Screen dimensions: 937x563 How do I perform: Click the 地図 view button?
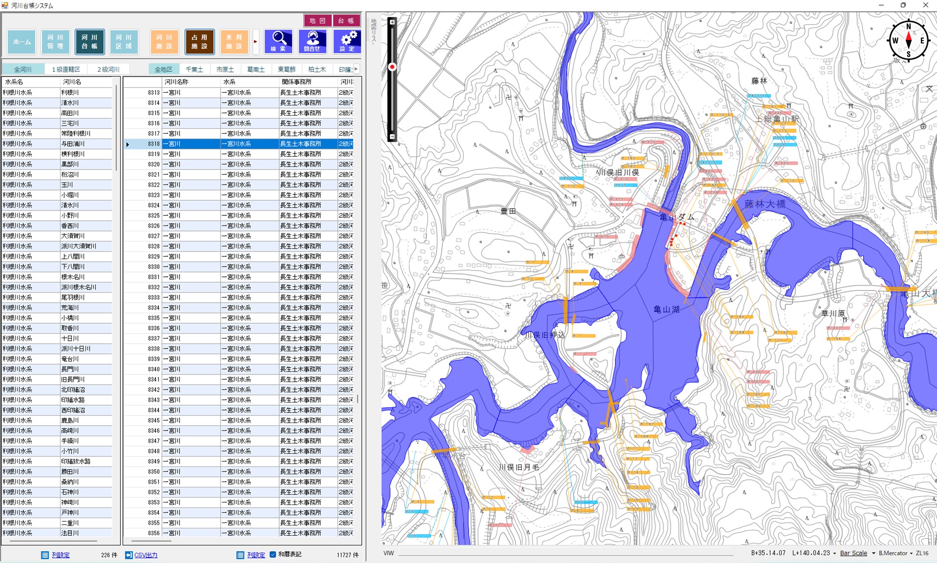317,21
